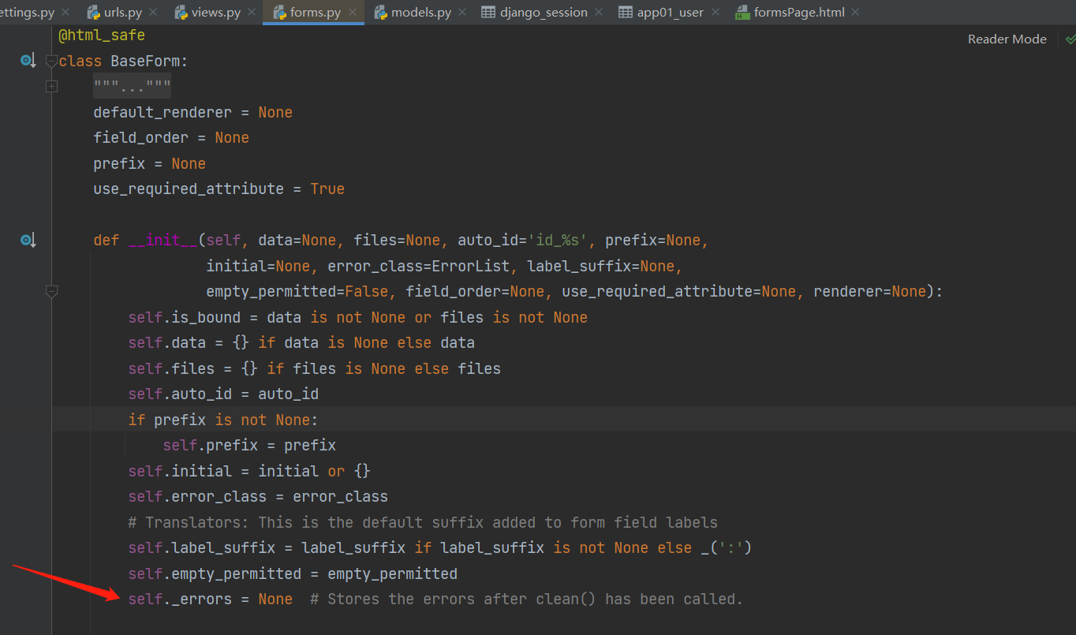Switch to the django_session table tab
The image size is (1076, 635).
point(544,12)
